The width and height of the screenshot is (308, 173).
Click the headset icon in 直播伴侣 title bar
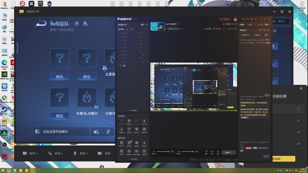(x=248, y=19)
